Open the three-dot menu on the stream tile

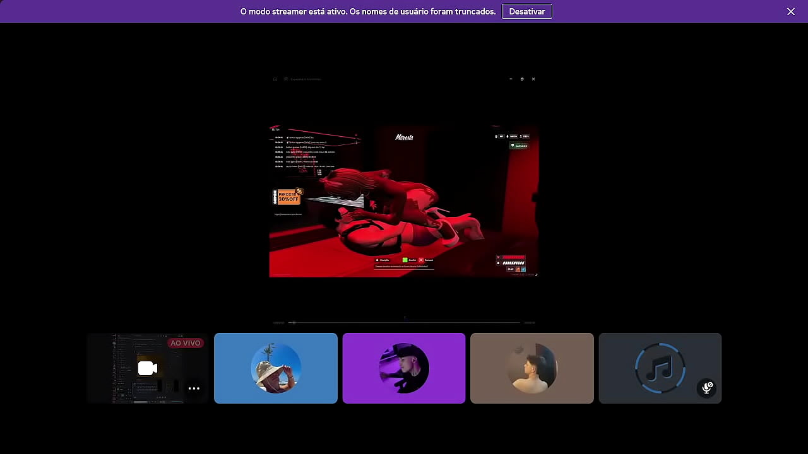194,388
